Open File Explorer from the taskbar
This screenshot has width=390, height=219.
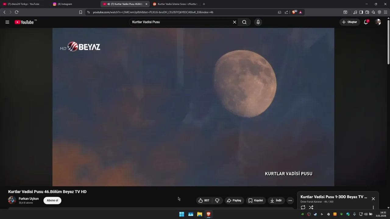[x=200, y=214]
